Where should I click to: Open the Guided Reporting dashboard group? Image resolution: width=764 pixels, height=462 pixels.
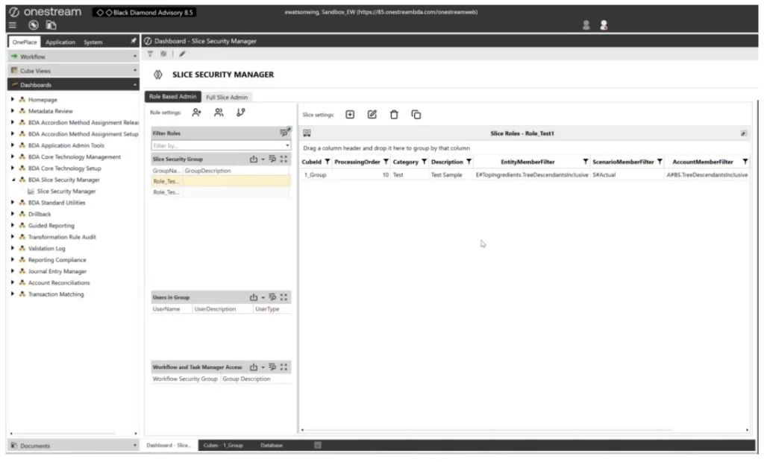[51, 226]
